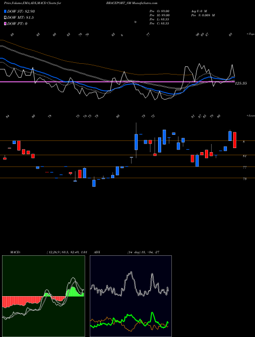Viewport: 255px width, 337px height.
Task: Click the white DOW MT legend swatch
Action: (x=5, y=18)
